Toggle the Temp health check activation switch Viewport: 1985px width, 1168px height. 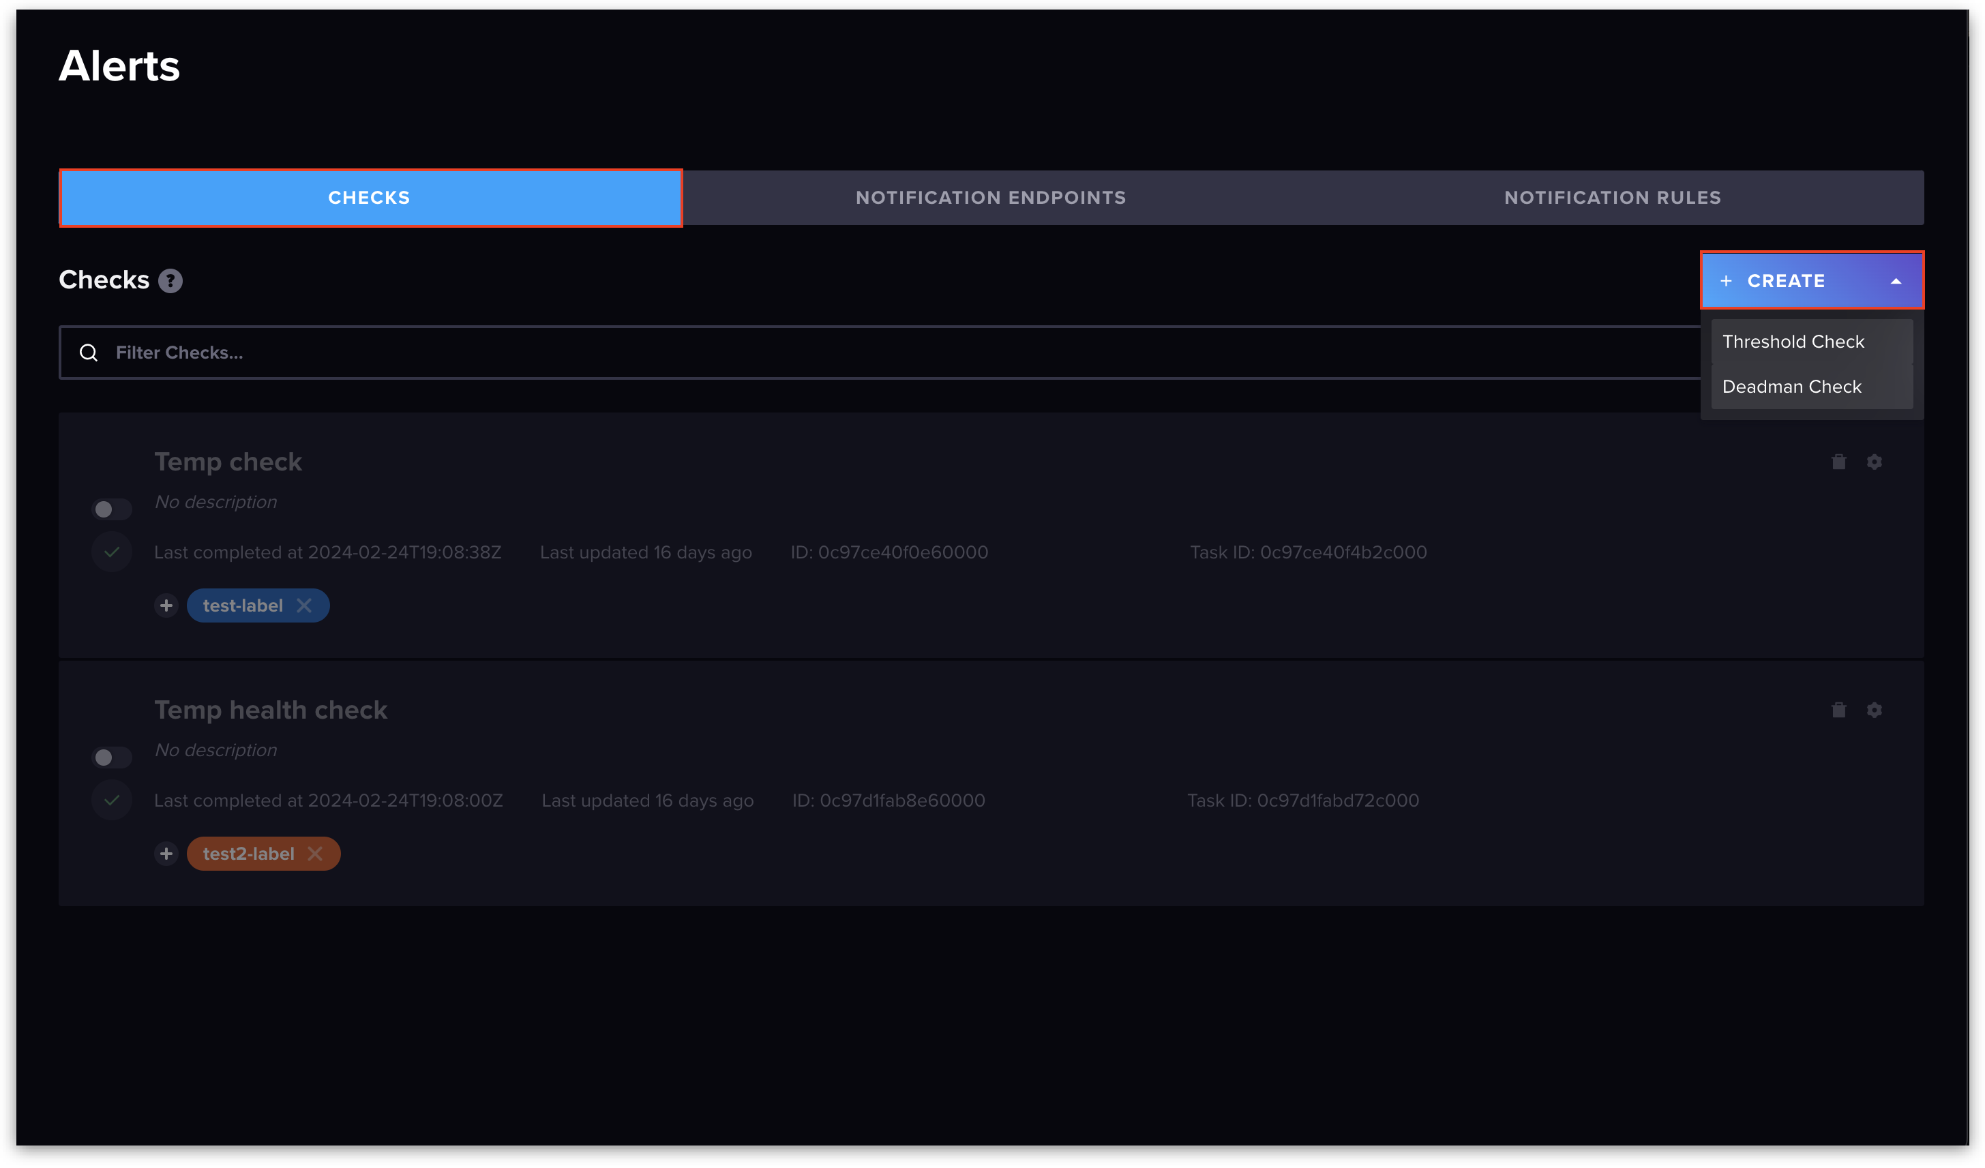[x=111, y=758]
